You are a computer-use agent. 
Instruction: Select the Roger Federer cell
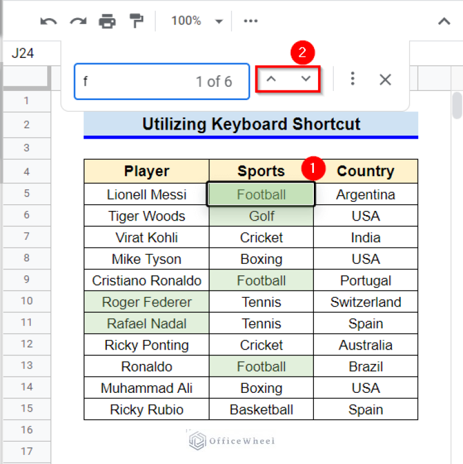click(147, 302)
